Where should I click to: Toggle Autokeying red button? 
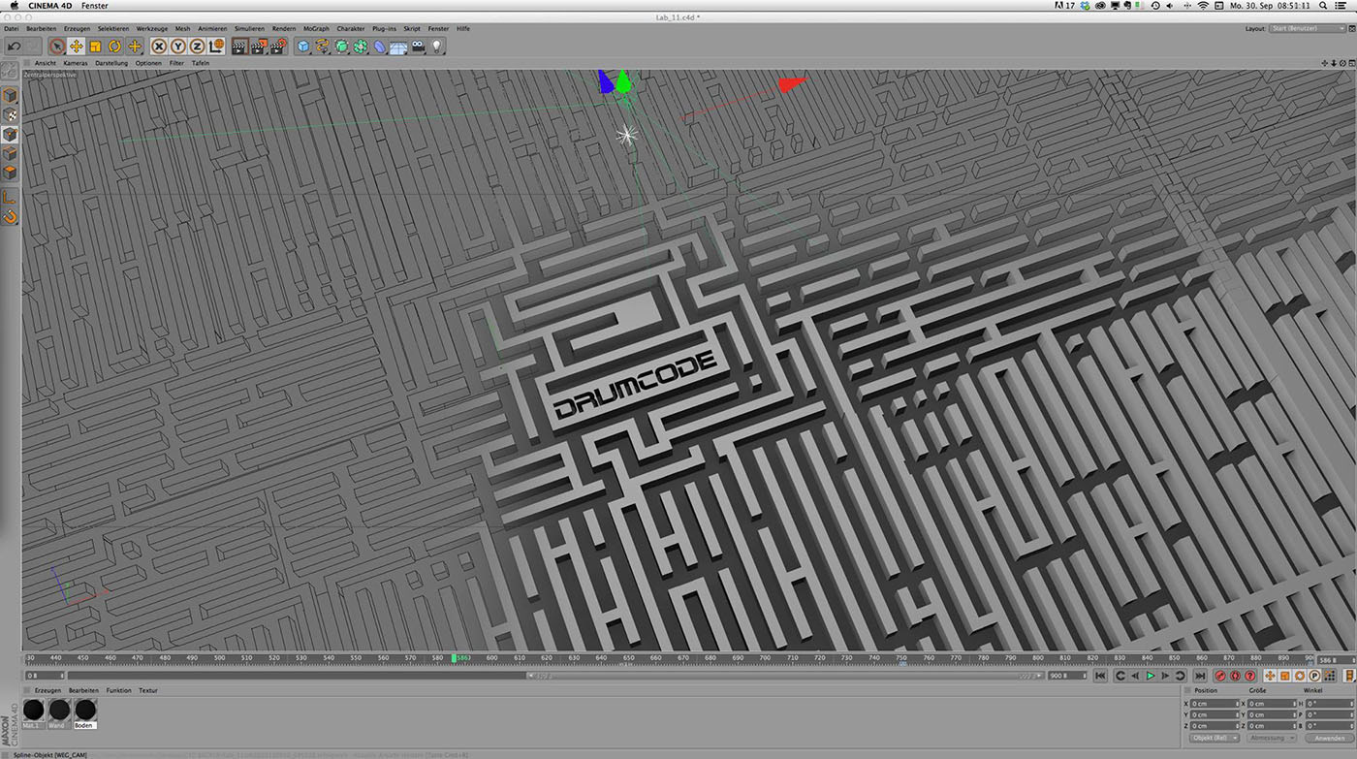coord(1236,676)
